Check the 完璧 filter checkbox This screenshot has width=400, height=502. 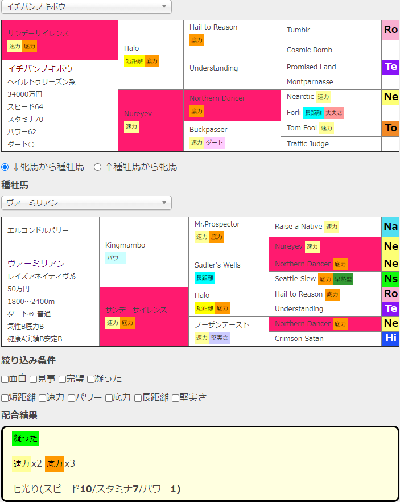(x=61, y=379)
